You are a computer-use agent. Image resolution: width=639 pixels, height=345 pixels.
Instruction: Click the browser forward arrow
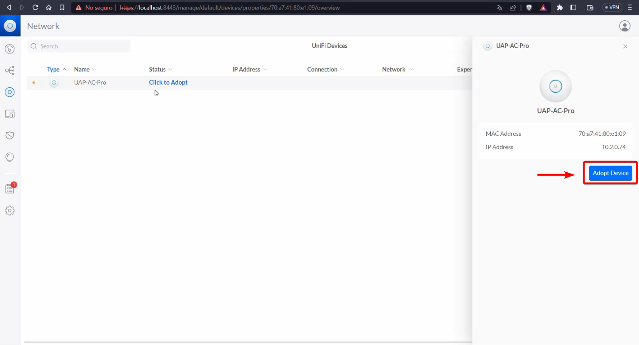click(22, 8)
